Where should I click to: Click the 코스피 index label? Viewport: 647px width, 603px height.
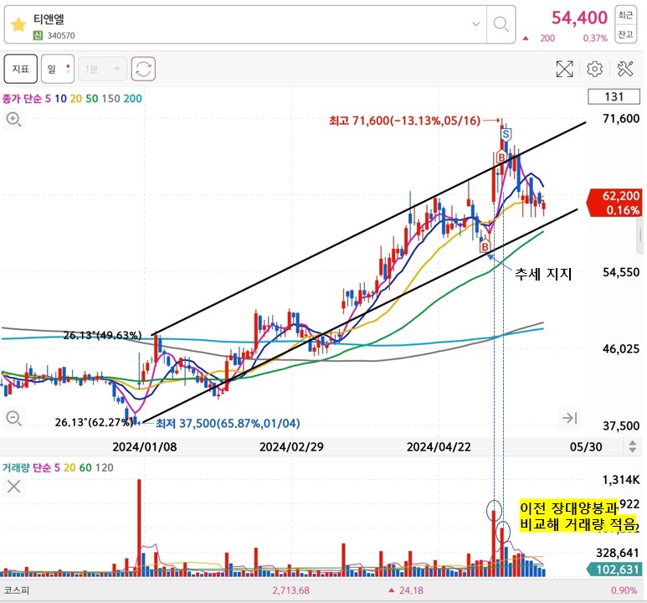17,590
